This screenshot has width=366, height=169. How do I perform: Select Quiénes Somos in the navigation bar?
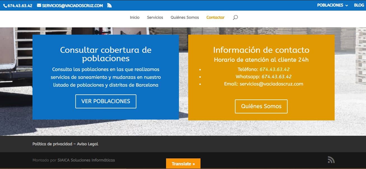point(185,17)
